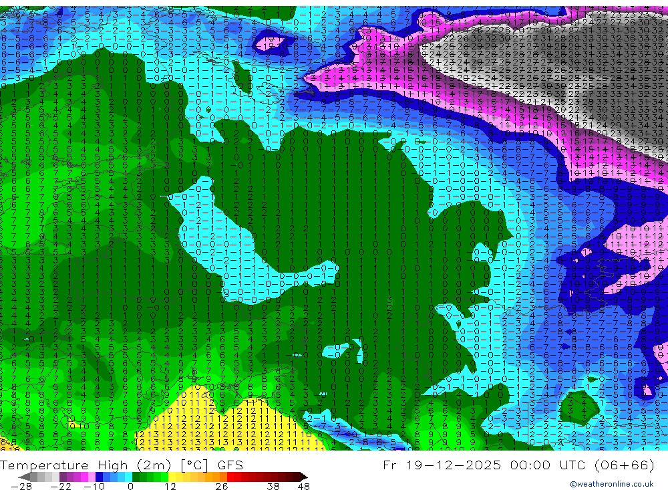
Task: Select the dark purple legend swatch above label -22
Action: 63,477
